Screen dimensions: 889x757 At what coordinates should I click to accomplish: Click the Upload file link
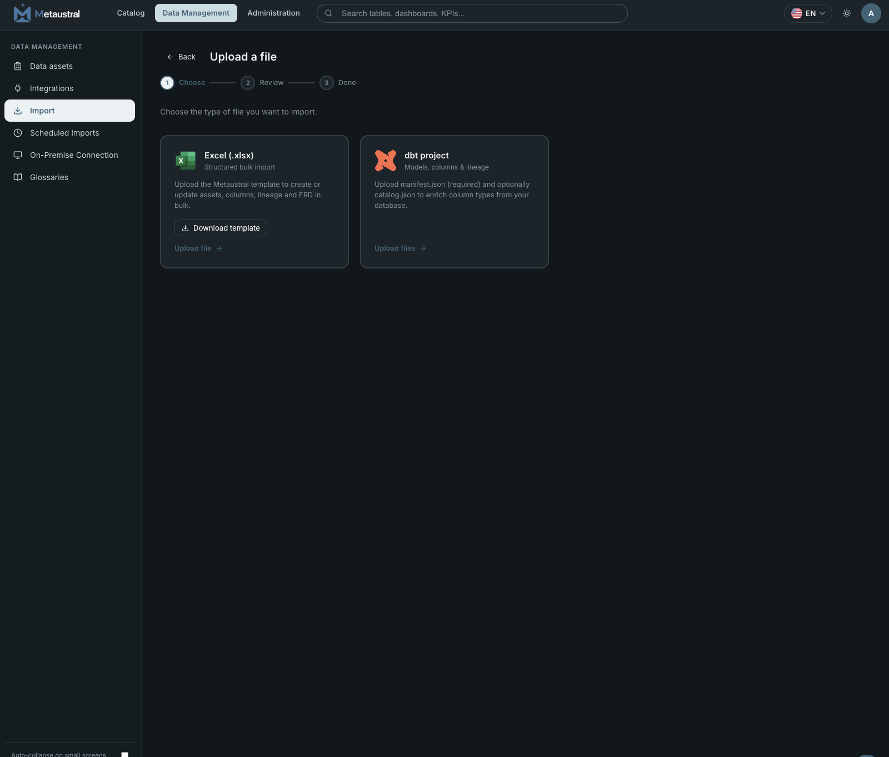pyautogui.click(x=198, y=248)
